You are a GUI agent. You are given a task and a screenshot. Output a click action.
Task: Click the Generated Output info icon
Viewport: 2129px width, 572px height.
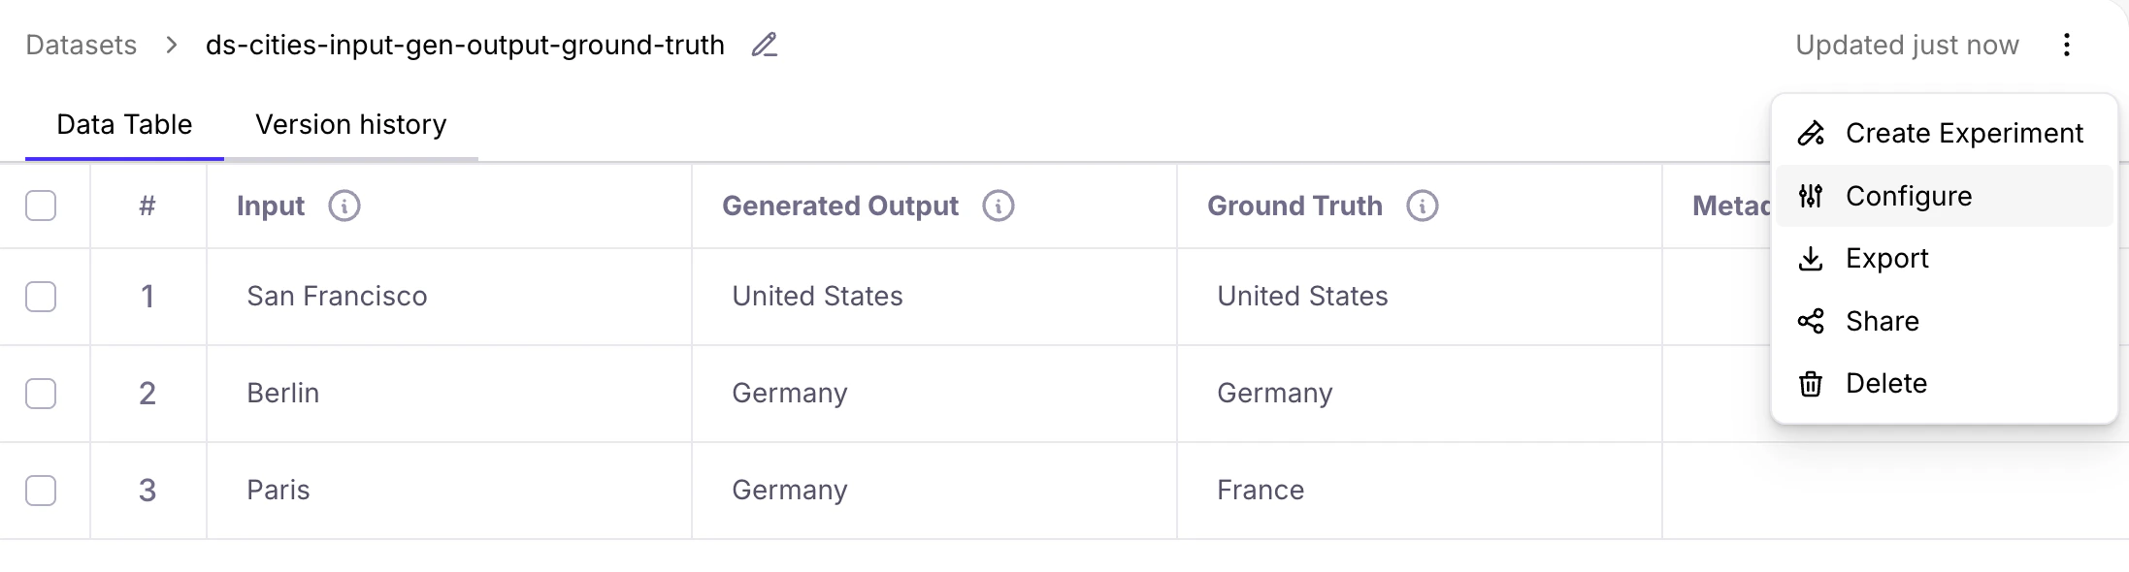coord(1001,206)
